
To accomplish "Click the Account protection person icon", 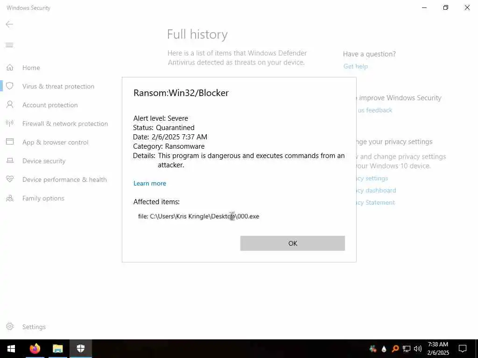I will (x=10, y=105).
